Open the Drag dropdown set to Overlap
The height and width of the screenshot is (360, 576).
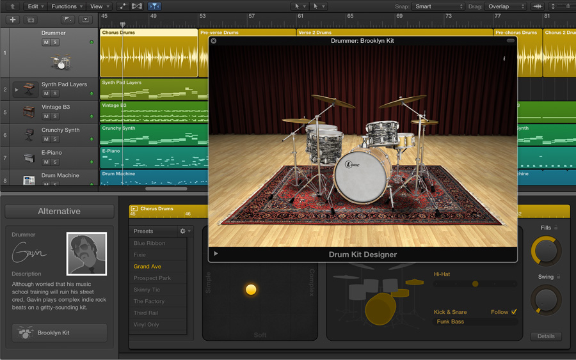506,6
